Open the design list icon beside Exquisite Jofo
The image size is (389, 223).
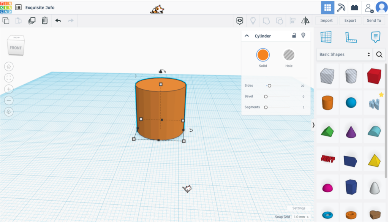coord(18,8)
